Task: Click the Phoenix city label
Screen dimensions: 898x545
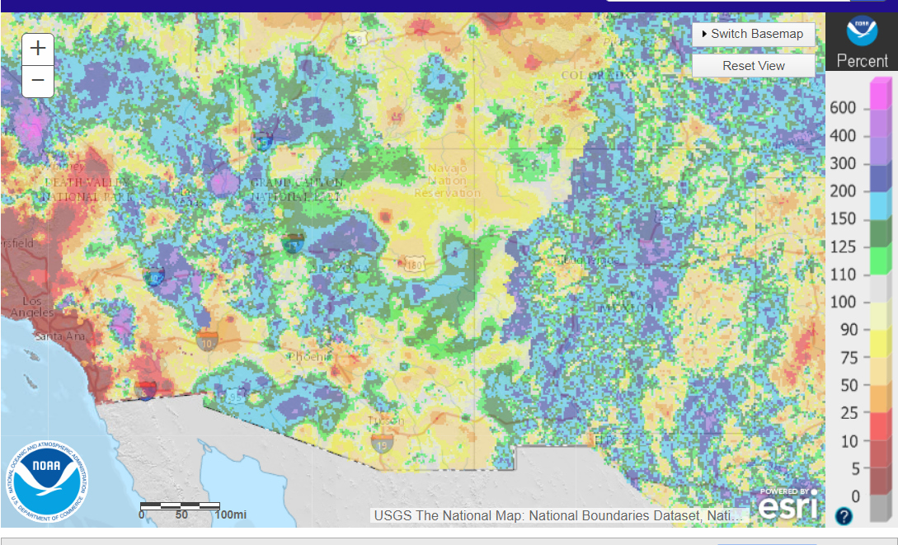Action: [x=308, y=357]
